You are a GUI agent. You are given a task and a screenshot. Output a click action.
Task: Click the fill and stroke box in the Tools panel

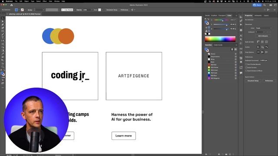[3, 74]
